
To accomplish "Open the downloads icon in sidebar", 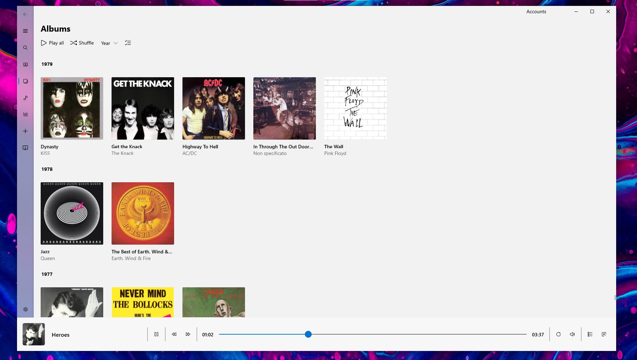I will [25, 148].
